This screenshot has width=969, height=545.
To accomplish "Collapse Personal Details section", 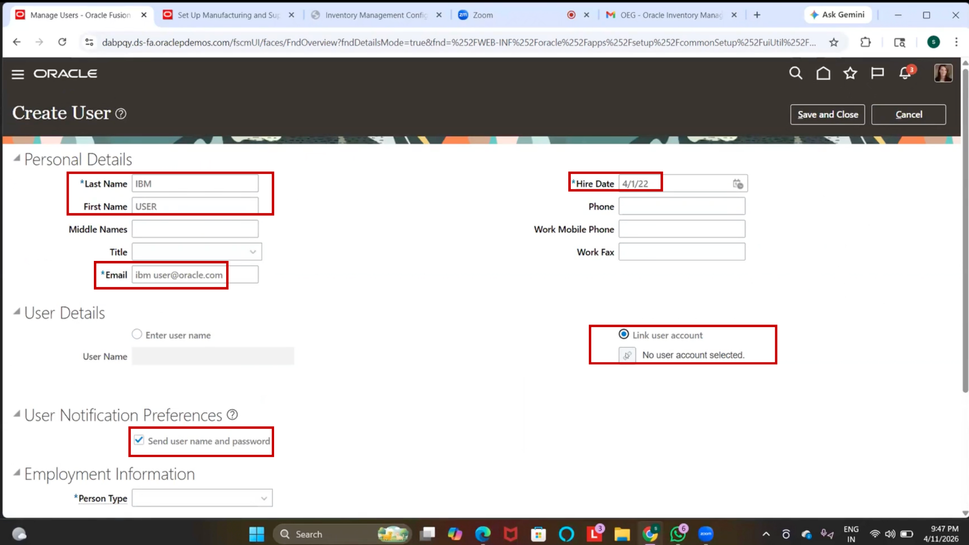I will pos(17,158).
